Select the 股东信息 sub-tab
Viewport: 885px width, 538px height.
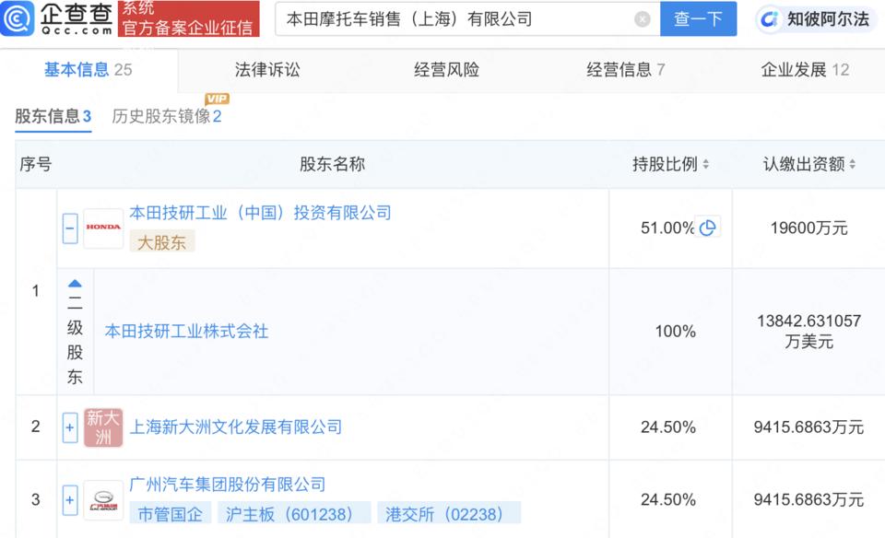tap(53, 116)
